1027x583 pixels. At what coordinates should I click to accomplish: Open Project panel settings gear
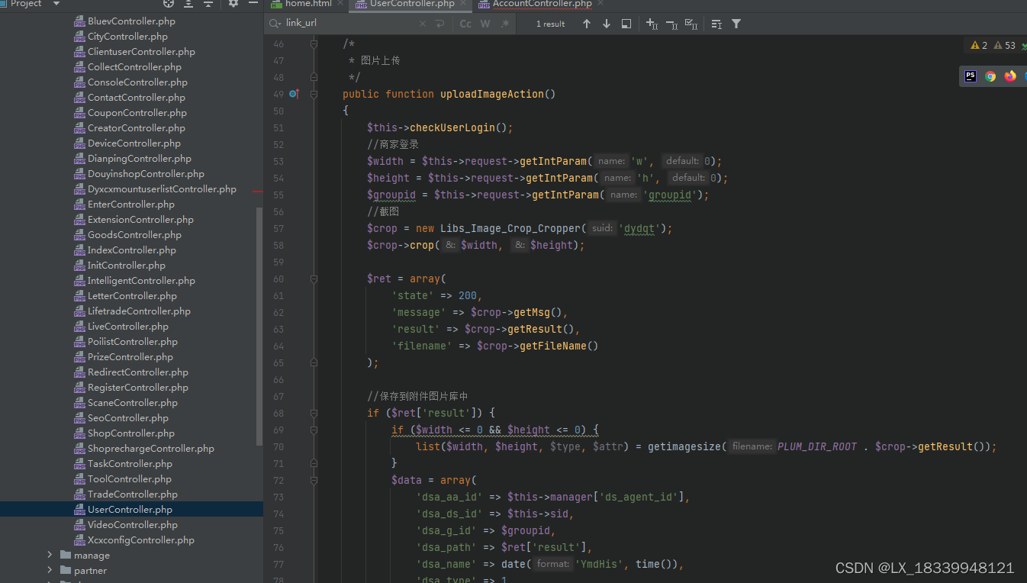point(233,4)
